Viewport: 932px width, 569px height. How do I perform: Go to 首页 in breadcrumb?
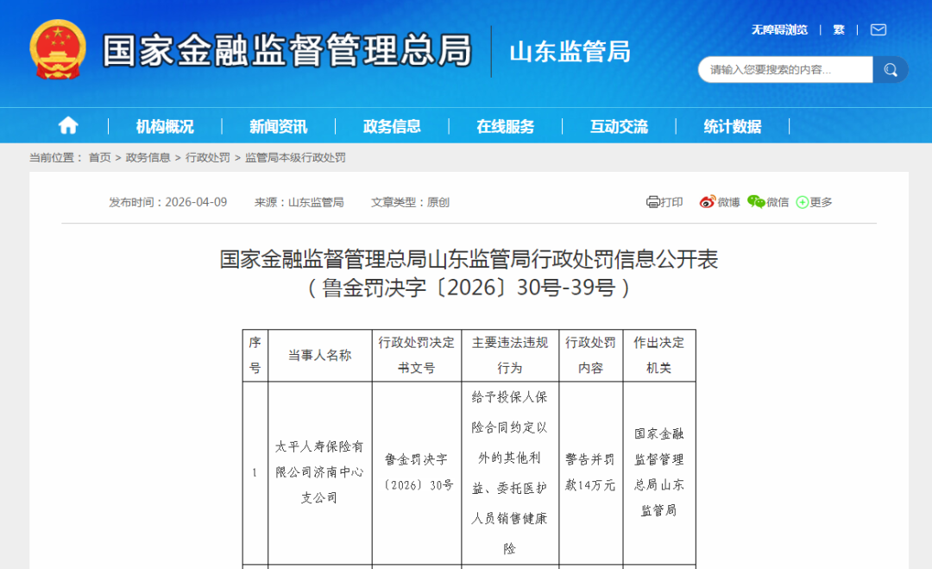coord(100,157)
